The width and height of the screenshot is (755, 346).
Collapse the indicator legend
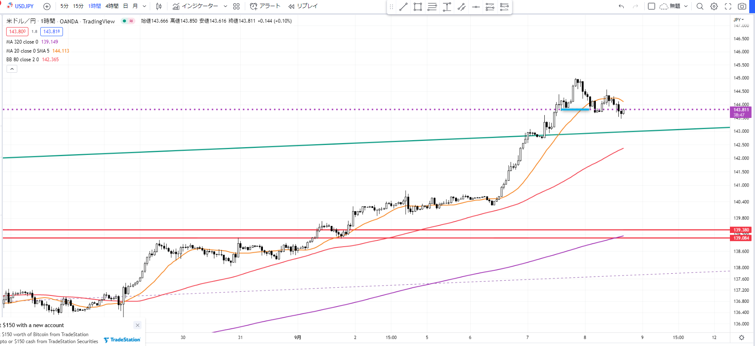(x=12, y=69)
